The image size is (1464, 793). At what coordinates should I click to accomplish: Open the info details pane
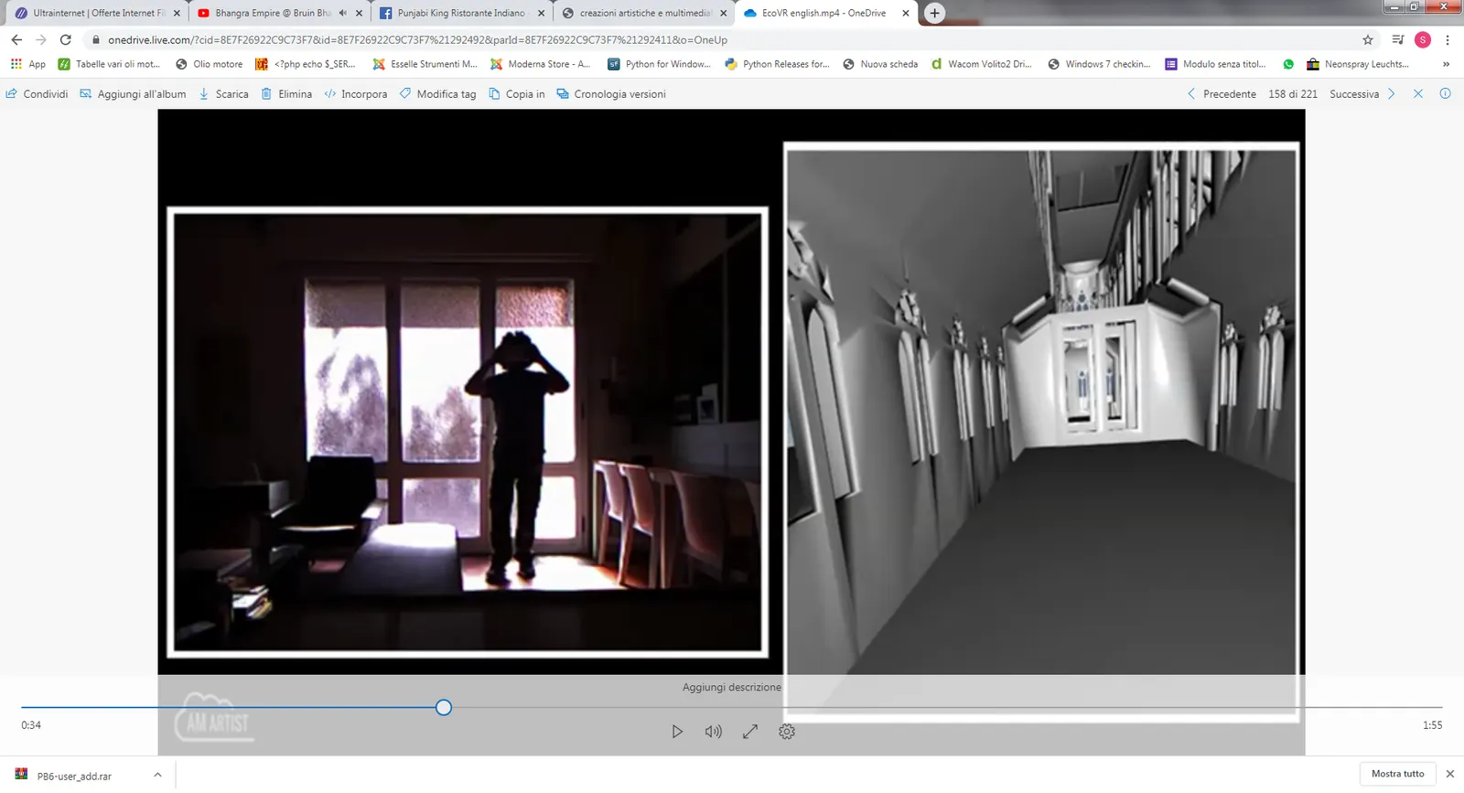(1445, 94)
